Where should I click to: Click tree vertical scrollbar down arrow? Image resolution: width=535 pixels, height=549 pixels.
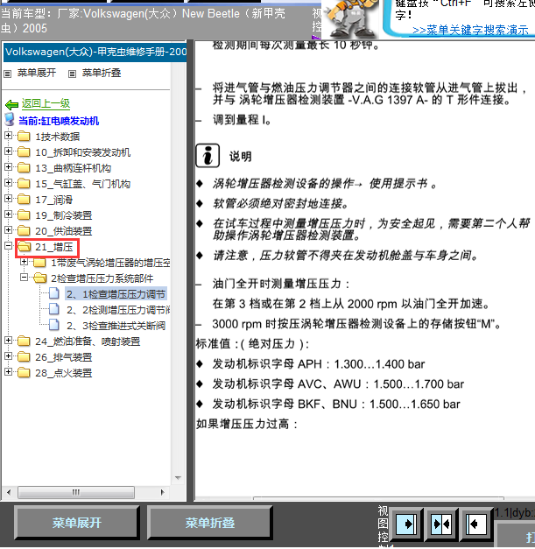coord(178,477)
